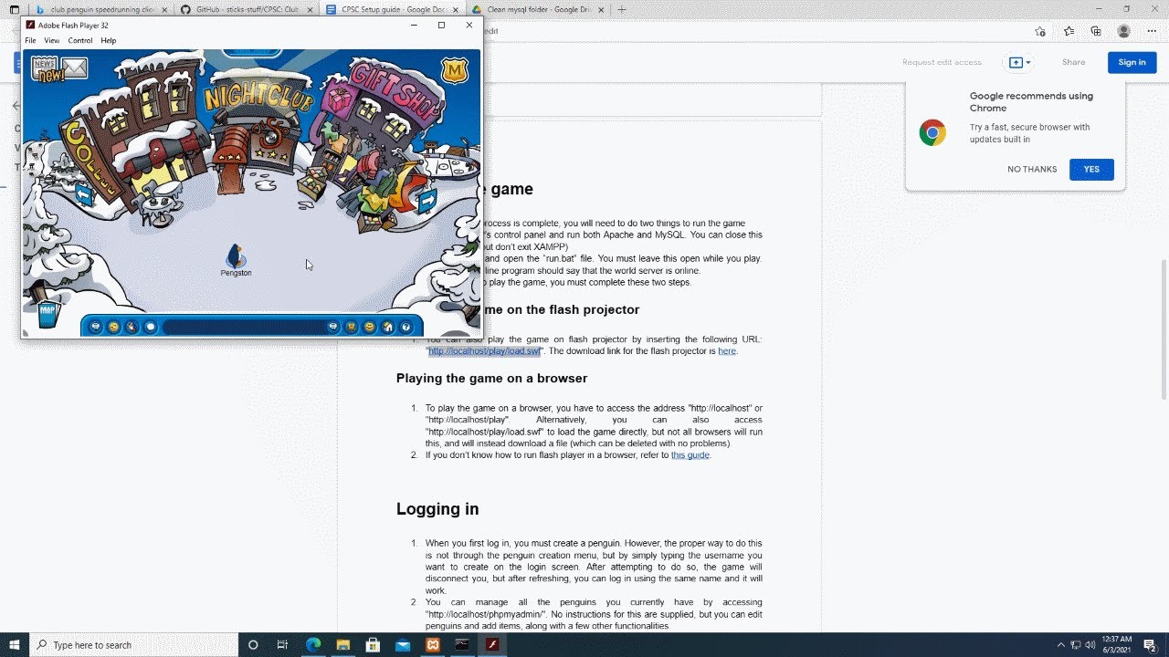Open XAMPP from the taskbar
1169x657 pixels.
click(x=433, y=645)
